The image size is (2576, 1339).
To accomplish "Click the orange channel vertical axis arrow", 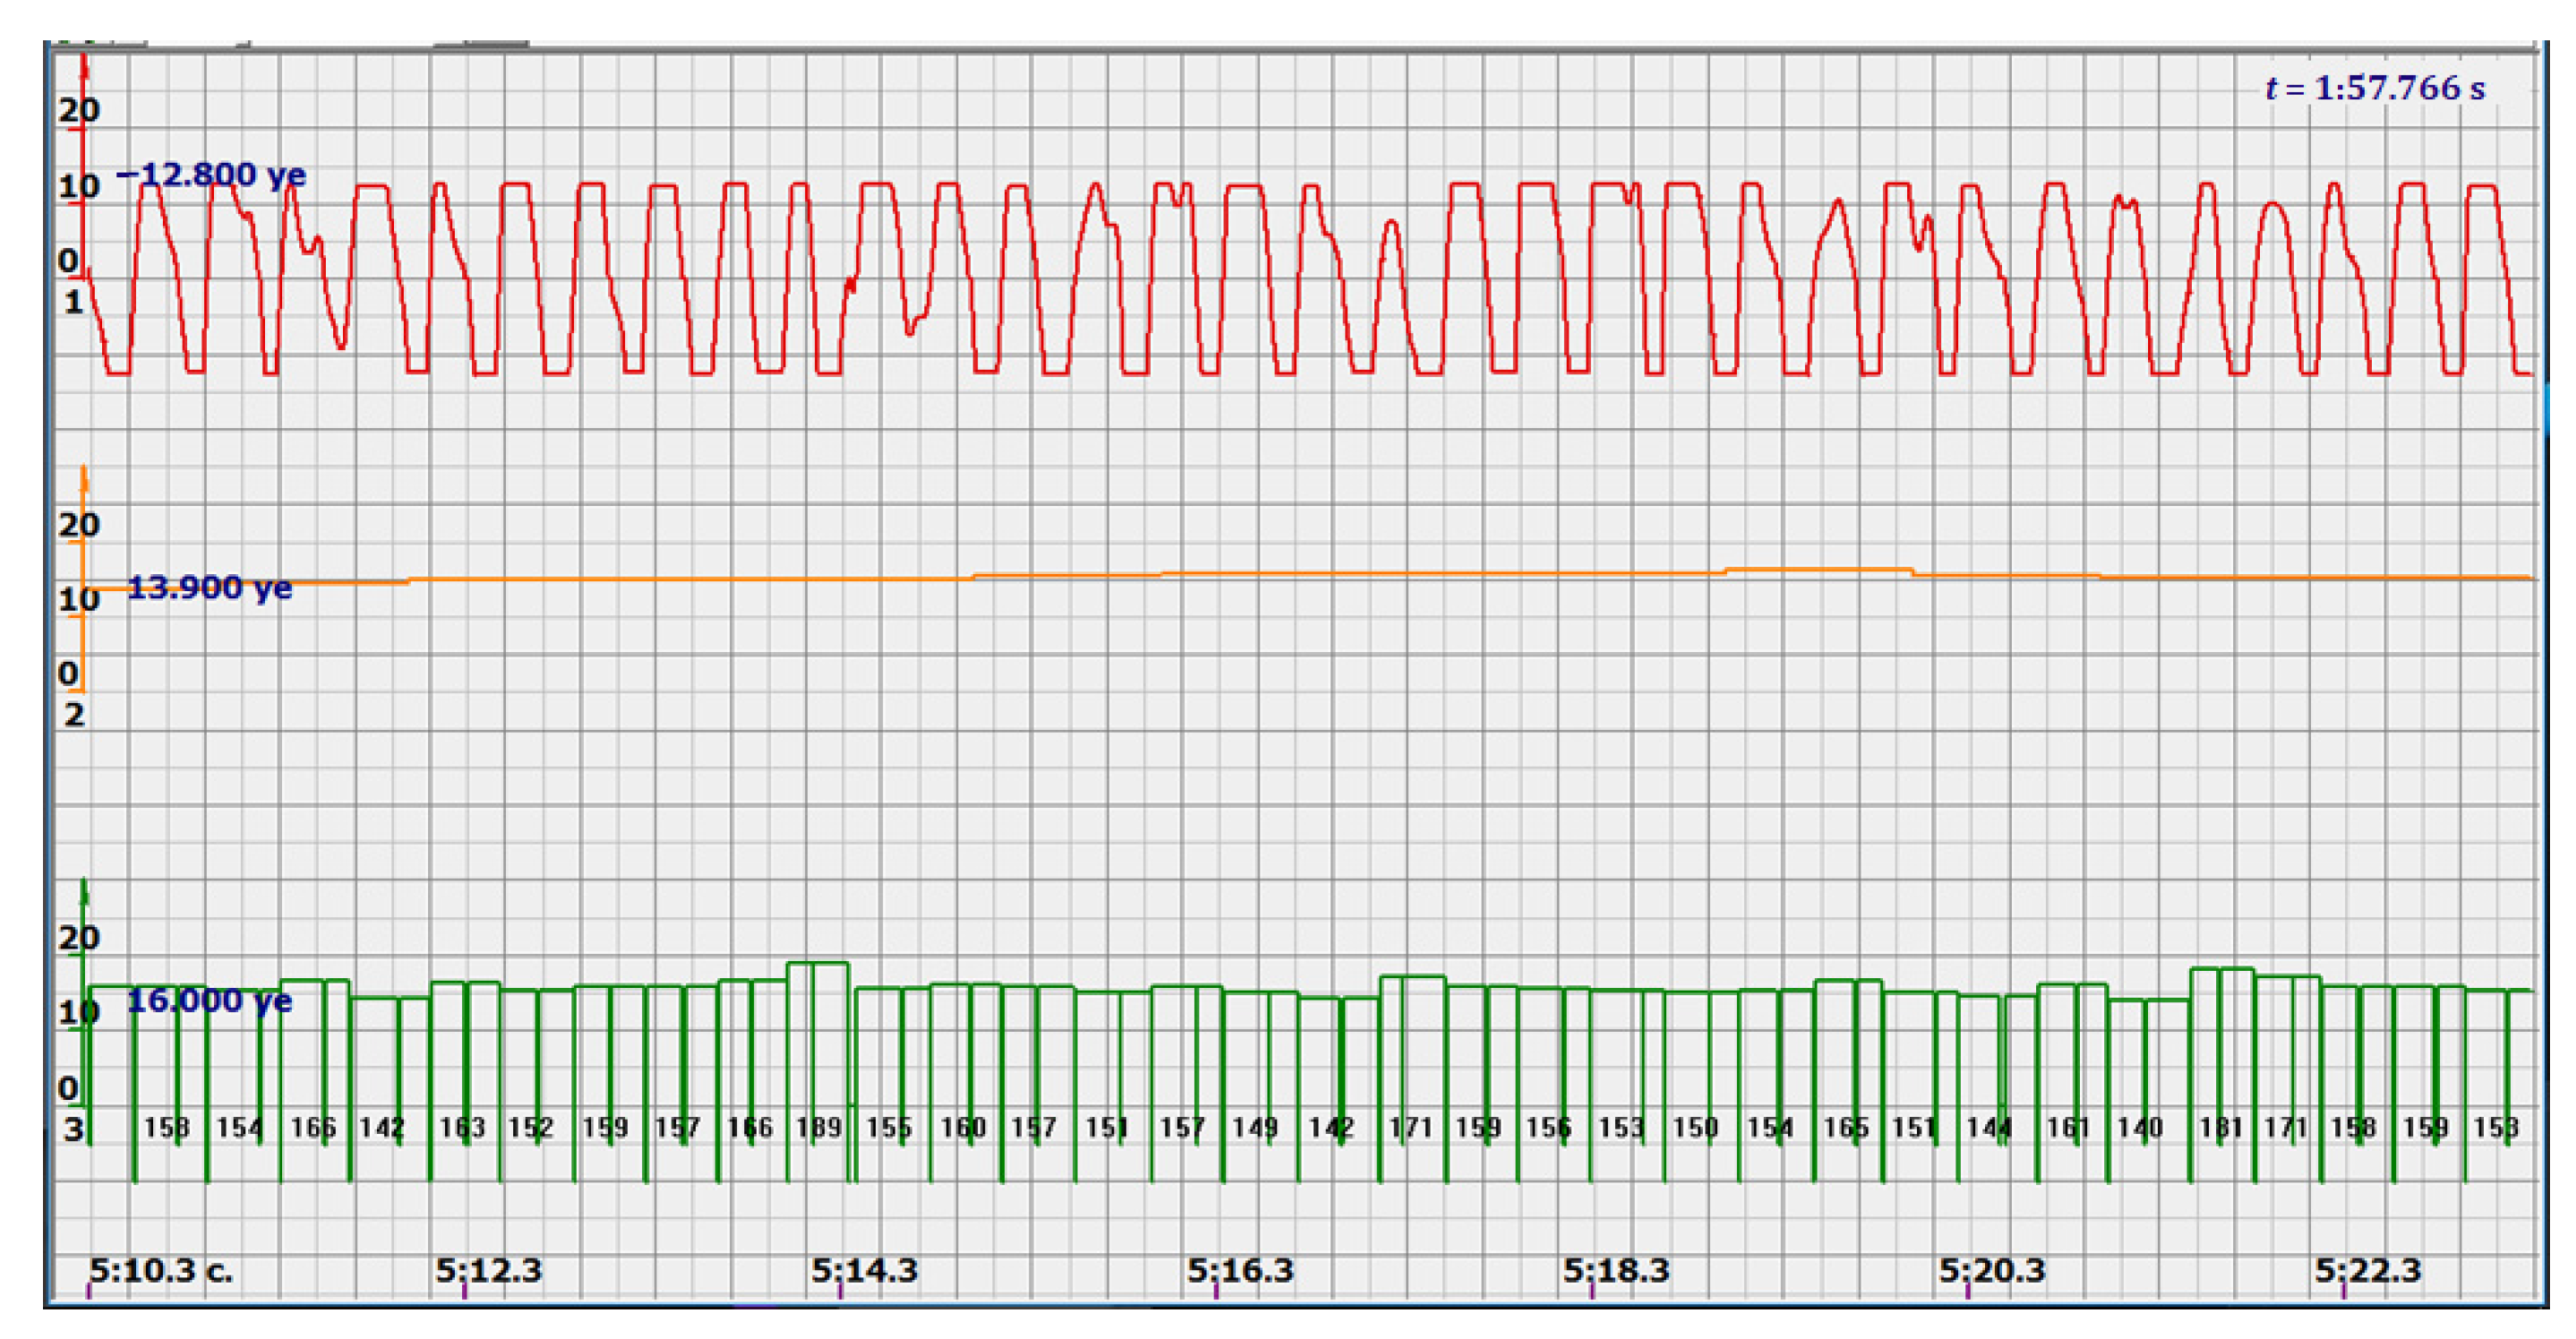I will point(84,481).
